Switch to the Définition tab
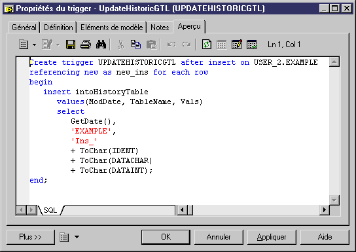Screen dimensions: 356x252 59,27
